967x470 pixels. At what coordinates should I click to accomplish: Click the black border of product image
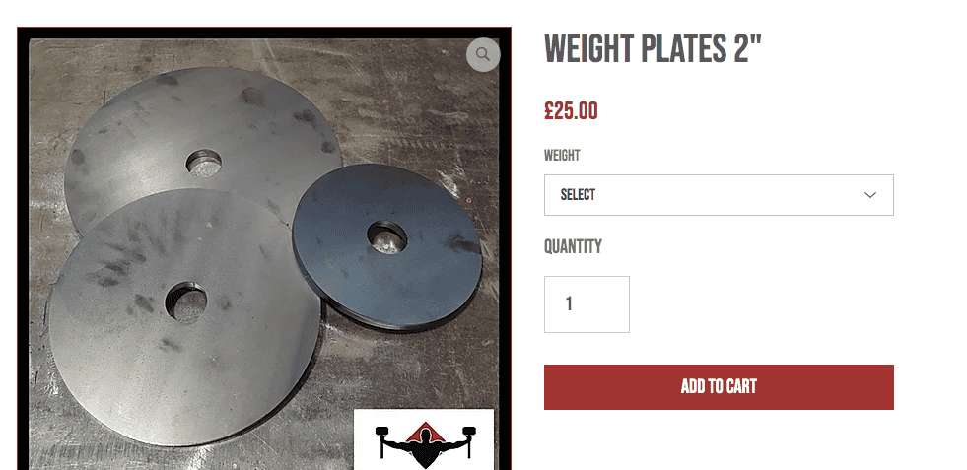click(x=24, y=246)
